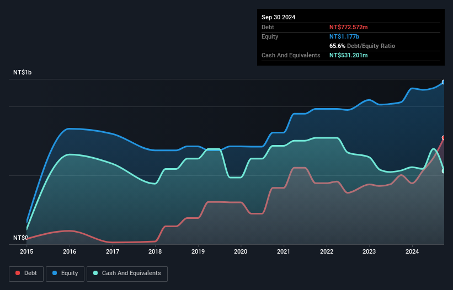Select the Equity end data point marker
The height and width of the screenshot is (290, 453).
(444, 82)
